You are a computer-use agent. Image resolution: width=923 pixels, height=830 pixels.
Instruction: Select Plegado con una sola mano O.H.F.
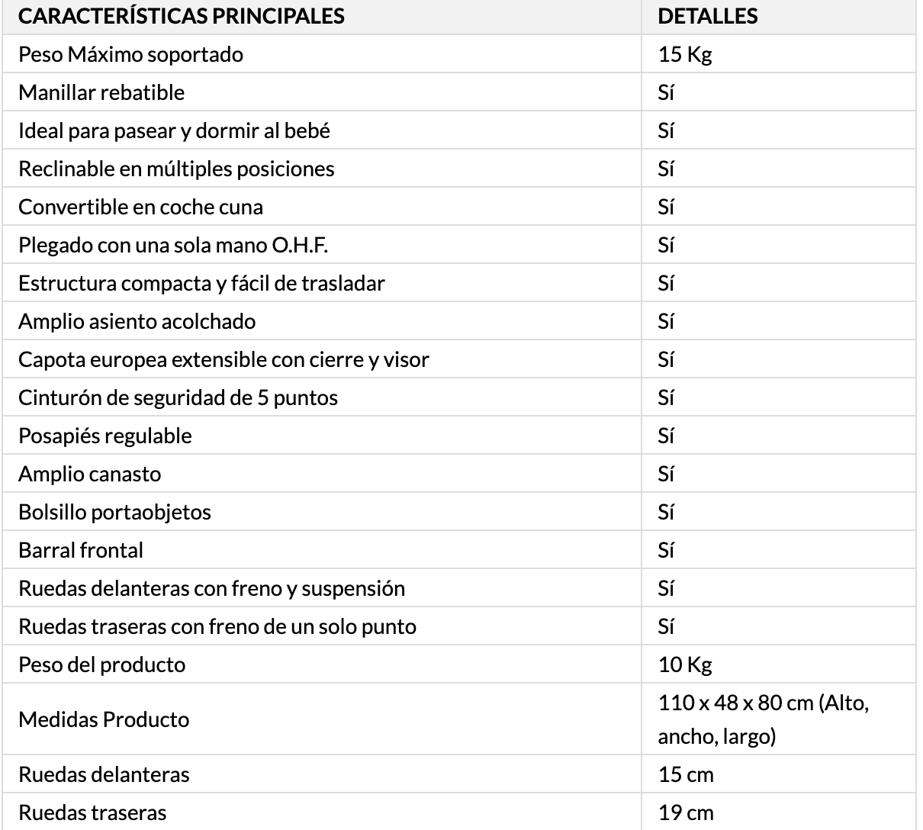click(x=173, y=245)
